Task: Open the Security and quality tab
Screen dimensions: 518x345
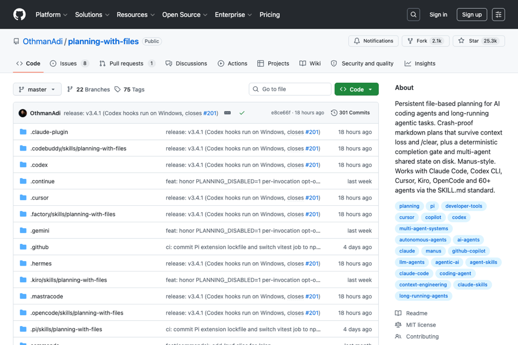Action: [x=362, y=63]
